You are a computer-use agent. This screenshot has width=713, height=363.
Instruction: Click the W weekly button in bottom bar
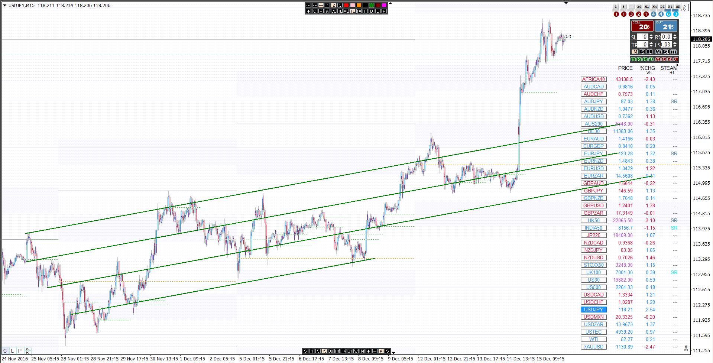click(356, 351)
